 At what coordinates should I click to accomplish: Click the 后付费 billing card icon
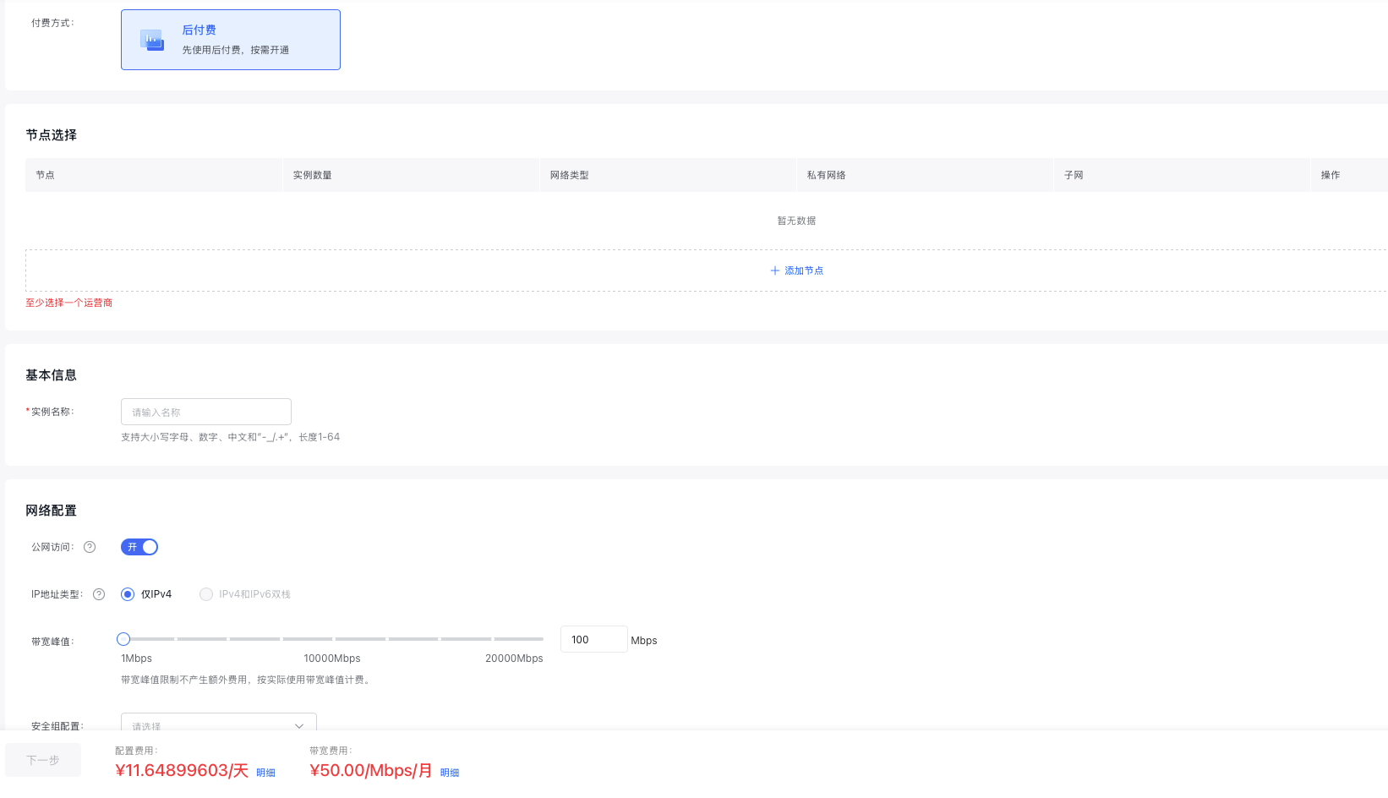click(152, 40)
